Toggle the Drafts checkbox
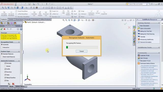This screenshot has height=92, width=163. click(5, 69)
